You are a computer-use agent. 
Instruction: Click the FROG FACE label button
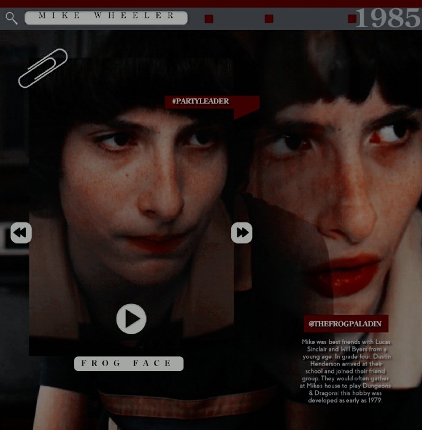click(x=129, y=364)
